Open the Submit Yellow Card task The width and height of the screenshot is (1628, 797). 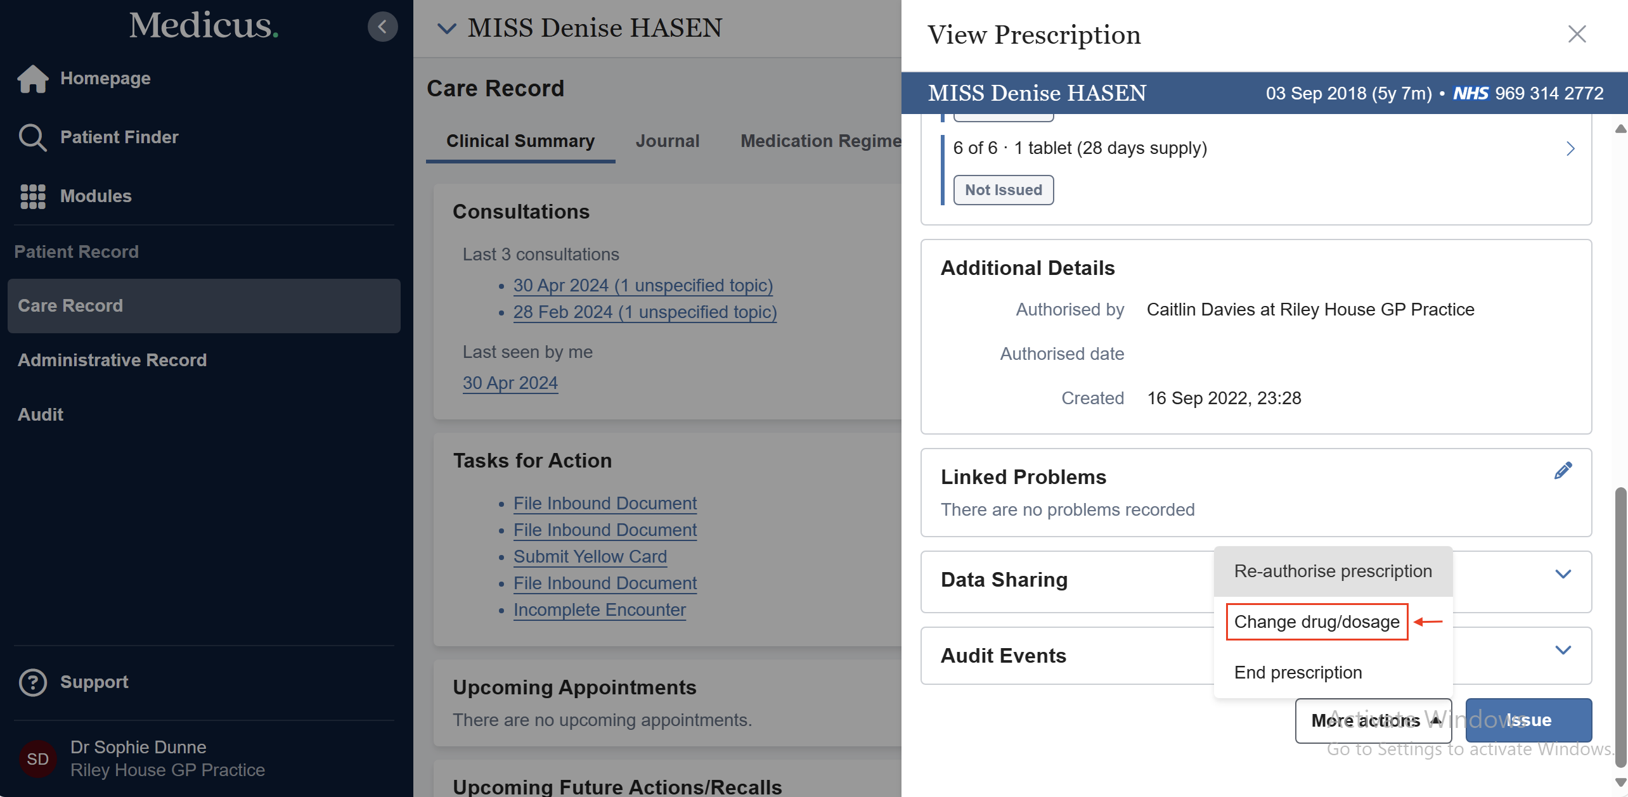[x=590, y=556]
